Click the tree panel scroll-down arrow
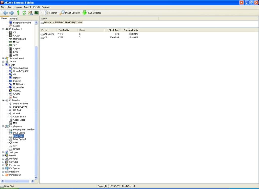The height and width of the screenshot is (189, 259). [36, 178]
